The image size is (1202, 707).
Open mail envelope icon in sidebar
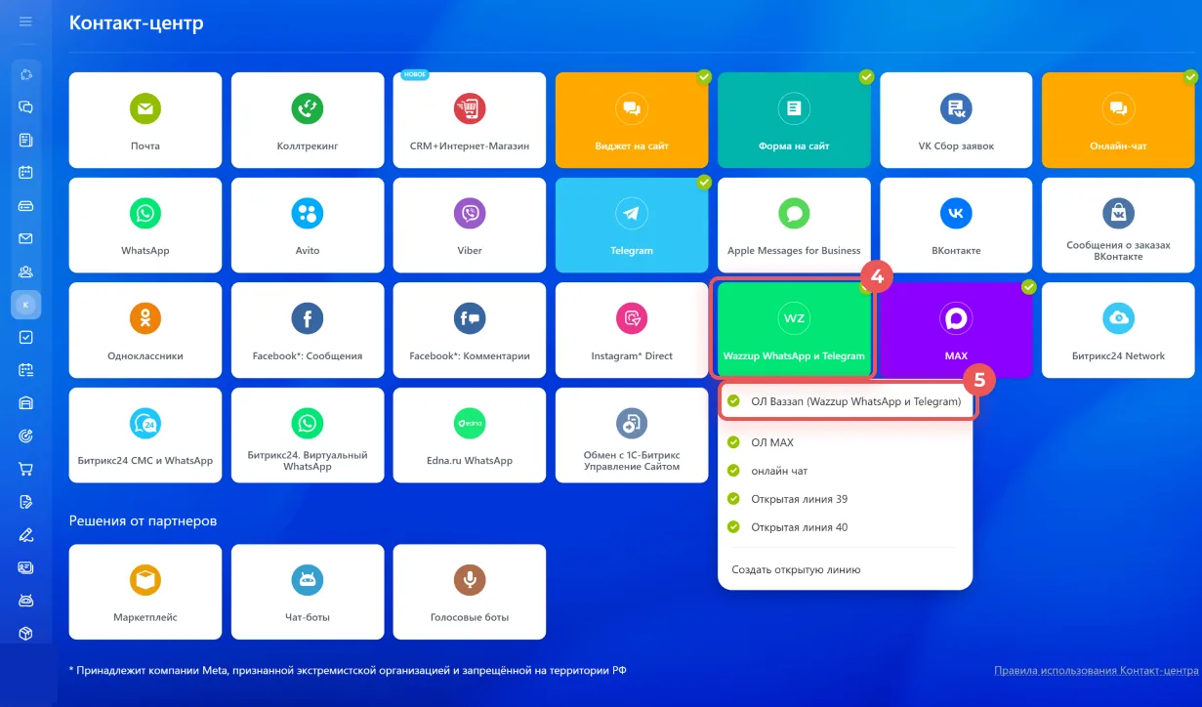click(x=26, y=238)
